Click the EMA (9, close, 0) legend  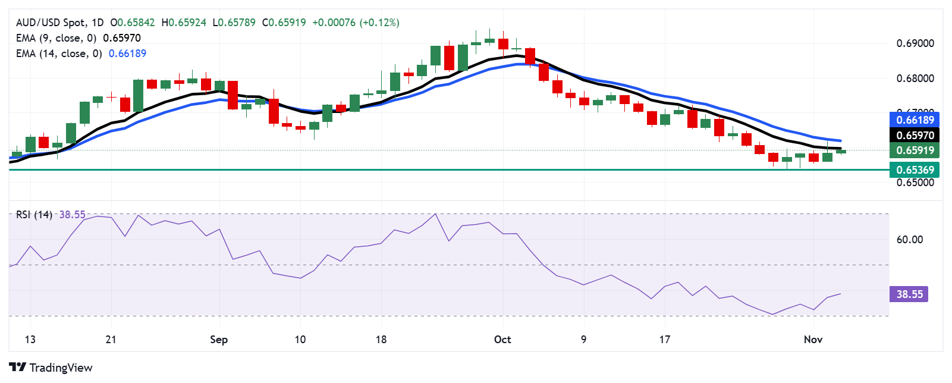56,38
